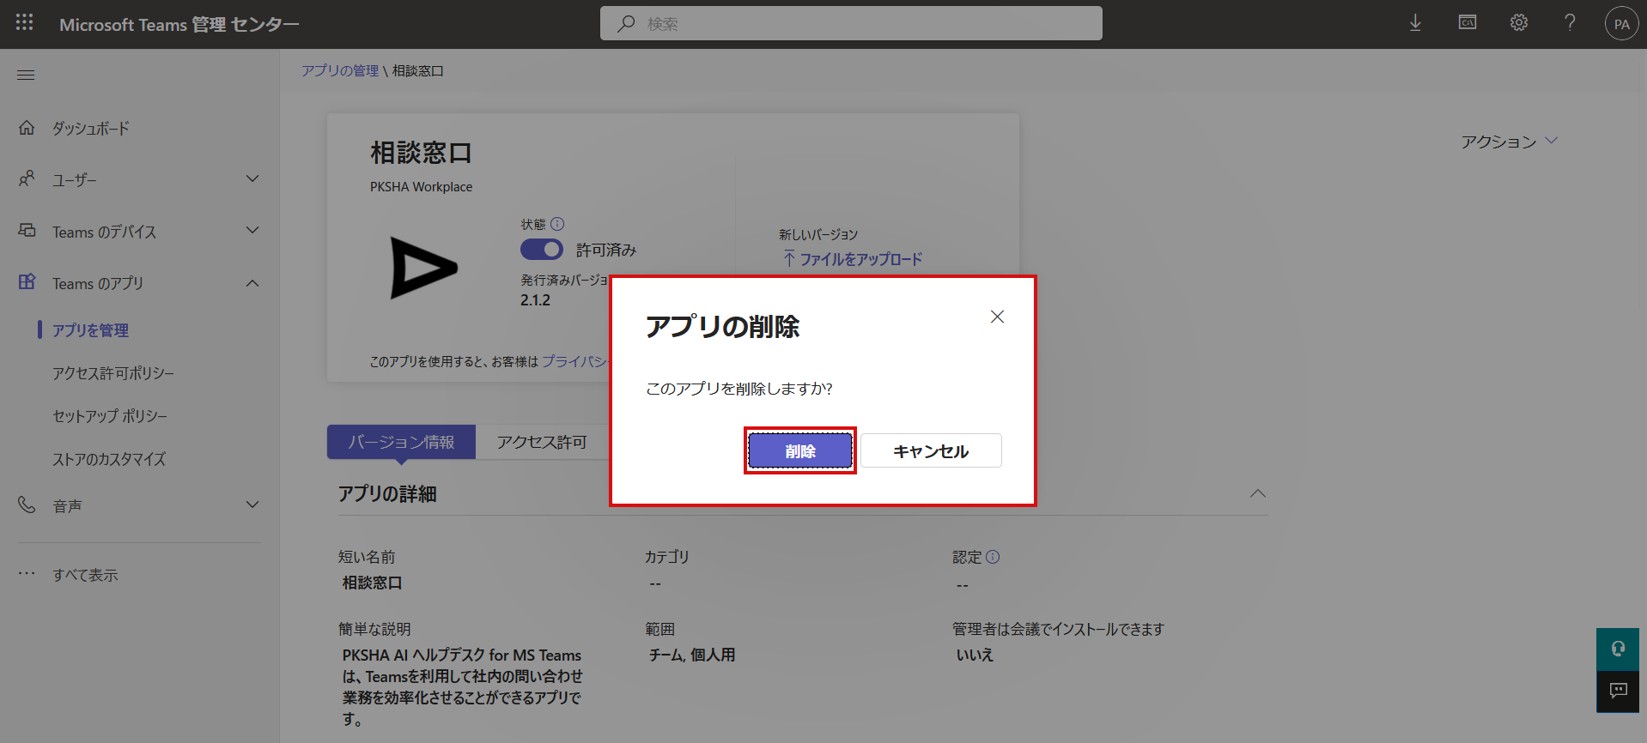Focus the 検索 search field
The image size is (1647, 743).
click(x=851, y=23)
